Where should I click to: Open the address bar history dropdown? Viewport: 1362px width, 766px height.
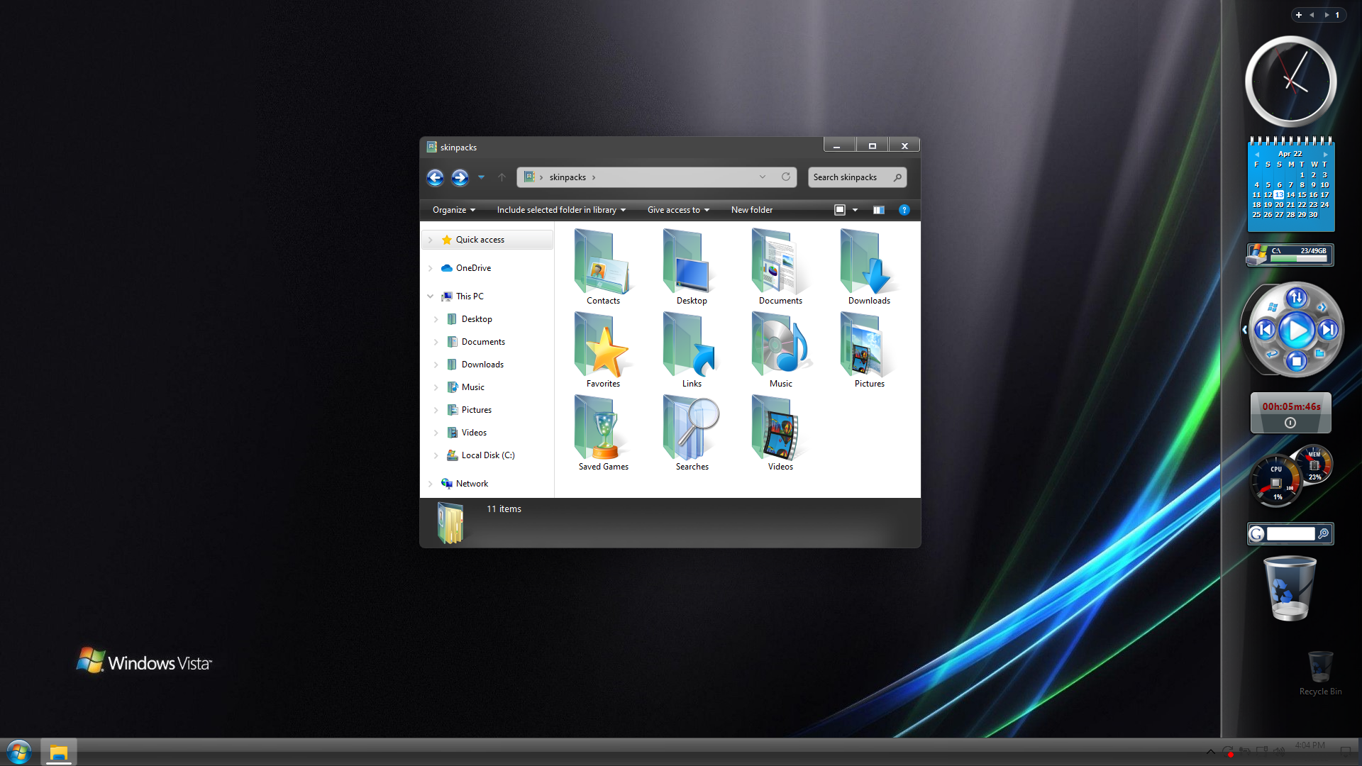(763, 177)
